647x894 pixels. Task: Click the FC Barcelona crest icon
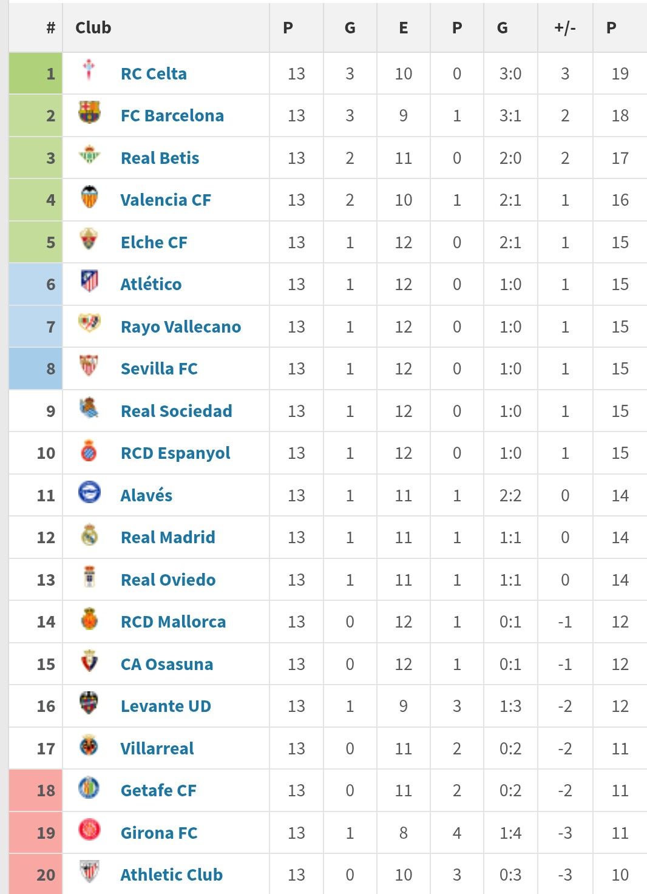(x=89, y=112)
